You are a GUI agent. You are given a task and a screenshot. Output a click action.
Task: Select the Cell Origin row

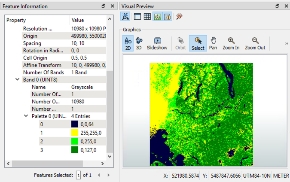[x=64, y=58]
